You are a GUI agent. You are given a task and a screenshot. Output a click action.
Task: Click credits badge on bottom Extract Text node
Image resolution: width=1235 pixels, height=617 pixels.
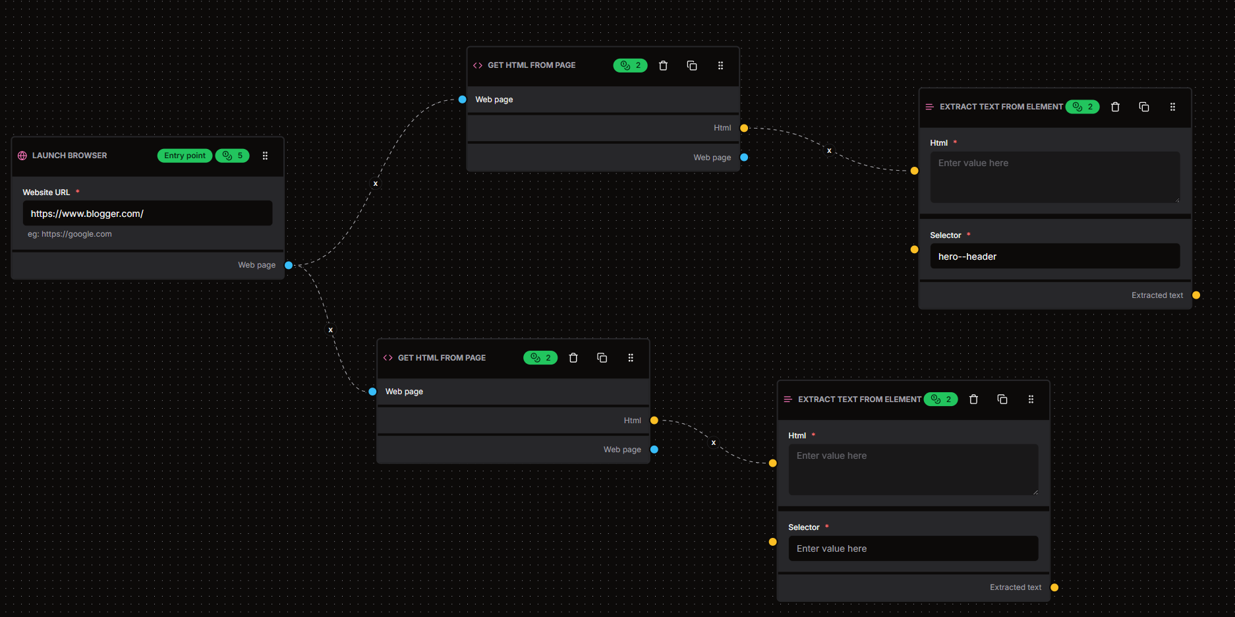coord(940,399)
